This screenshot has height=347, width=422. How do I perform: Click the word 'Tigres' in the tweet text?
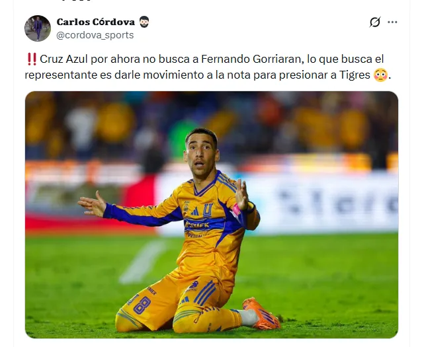pyautogui.click(x=355, y=75)
